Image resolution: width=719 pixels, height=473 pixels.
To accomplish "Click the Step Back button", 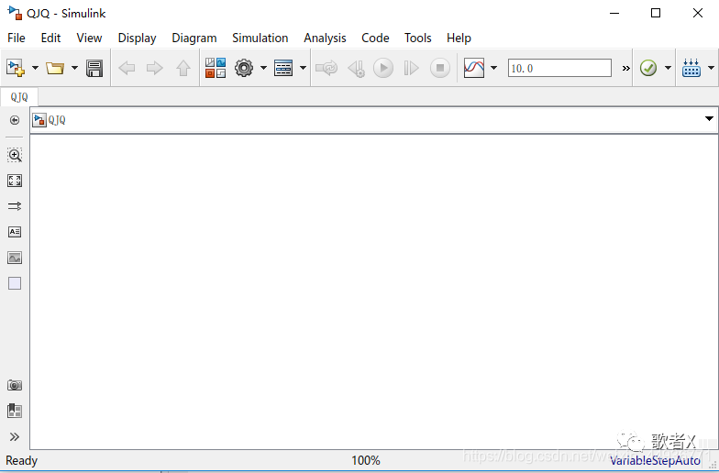I will 356,68.
